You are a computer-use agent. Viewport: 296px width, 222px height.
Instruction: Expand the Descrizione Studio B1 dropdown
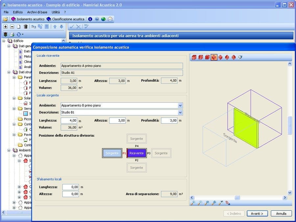pyautogui.click(x=180, y=113)
